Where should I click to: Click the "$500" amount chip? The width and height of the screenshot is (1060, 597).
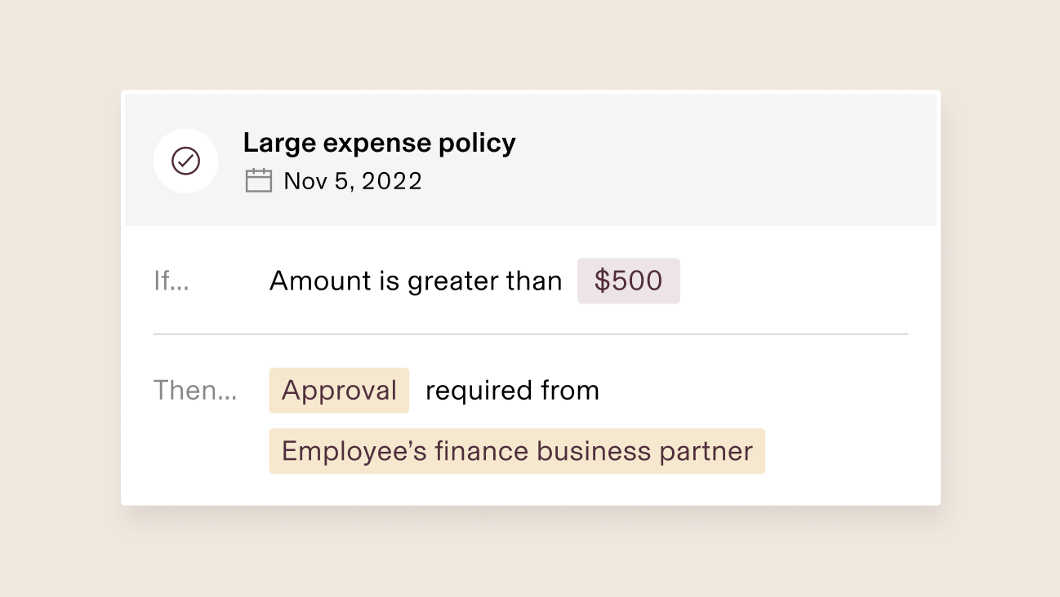(x=628, y=281)
